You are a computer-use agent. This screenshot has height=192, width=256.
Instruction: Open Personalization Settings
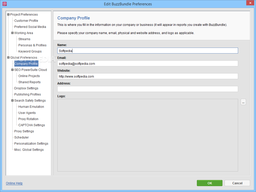(31, 144)
